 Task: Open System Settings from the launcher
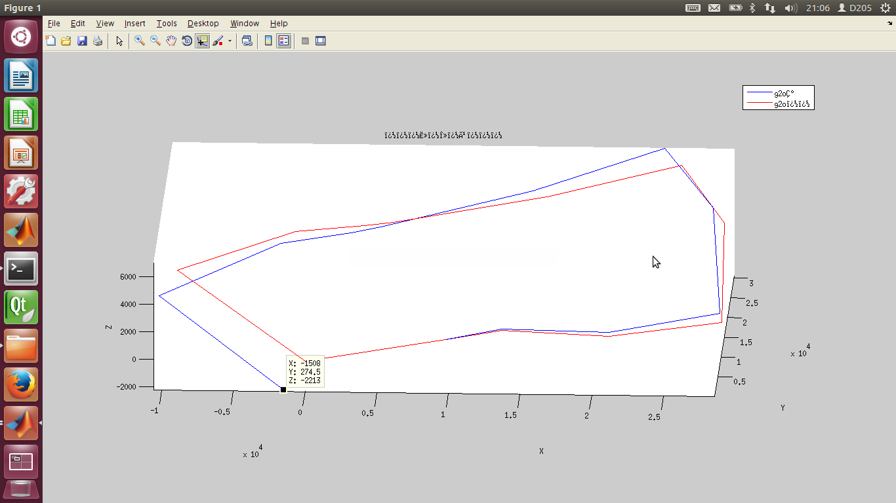tap(21, 191)
